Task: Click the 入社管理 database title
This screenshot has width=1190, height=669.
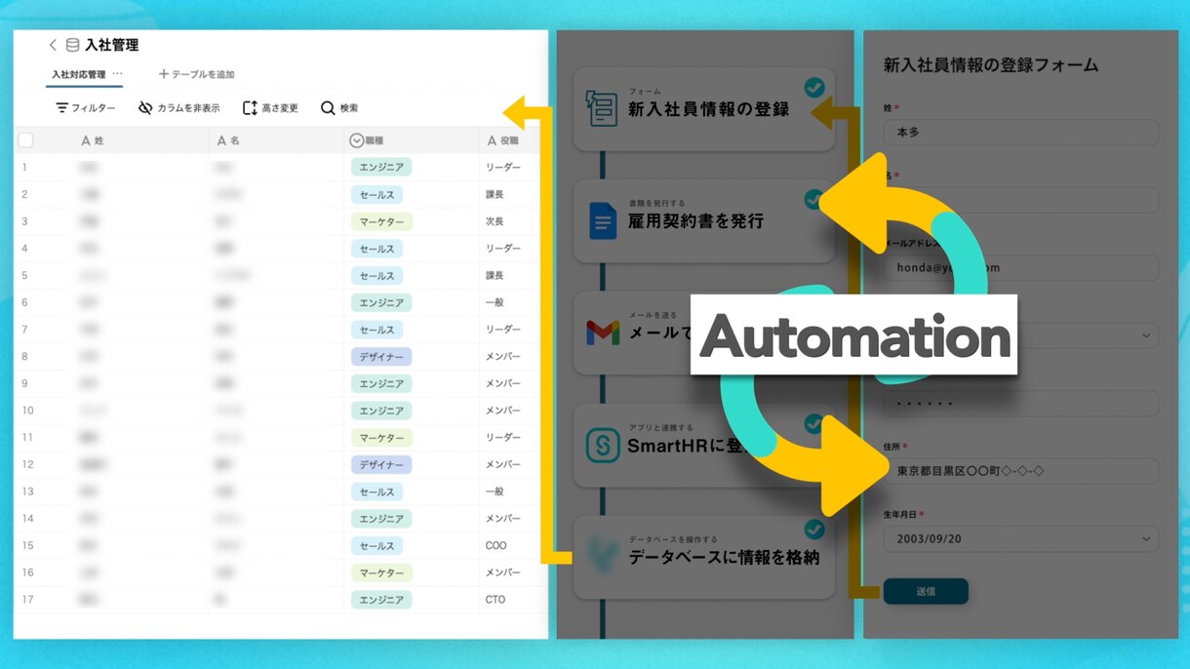Action: tap(111, 45)
